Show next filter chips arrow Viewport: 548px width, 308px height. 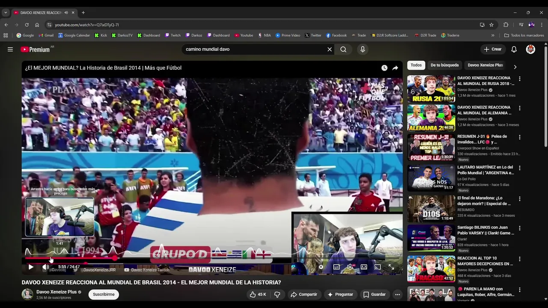pyautogui.click(x=515, y=67)
